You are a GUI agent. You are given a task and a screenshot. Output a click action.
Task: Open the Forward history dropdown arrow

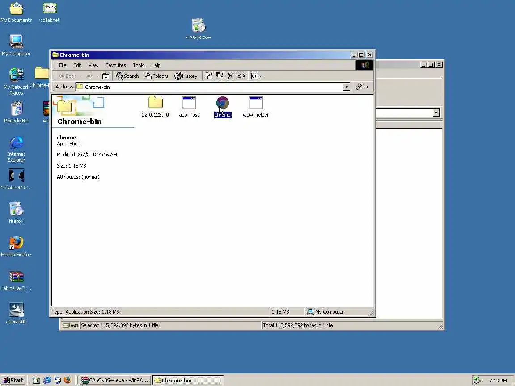97,76
